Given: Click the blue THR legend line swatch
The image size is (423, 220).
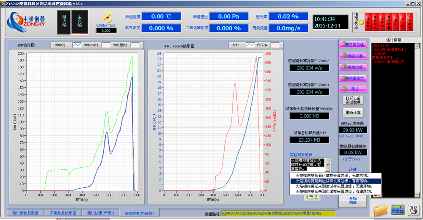Looking at the screenshot, I should 250,45.
